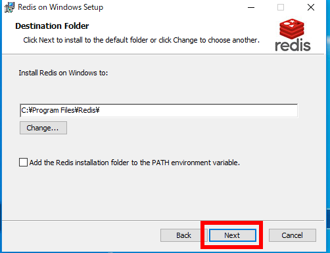Click the 'C:¥Program Files¥Redis¥' path text
The width and height of the screenshot is (330, 253).
tap(60, 110)
